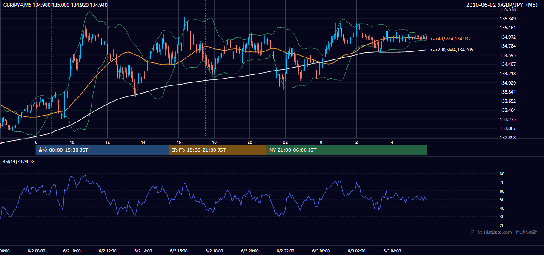
Task: Click the bottom time label 6/2 20:00
Action: pyautogui.click(x=250, y=251)
